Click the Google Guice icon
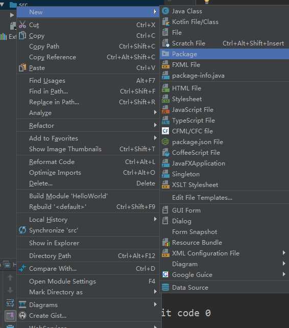 pyautogui.click(x=165, y=274)
